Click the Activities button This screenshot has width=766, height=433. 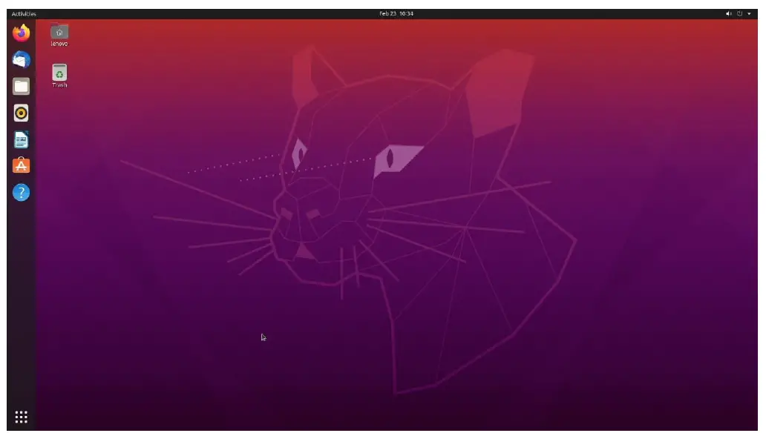tap(24, 13)
